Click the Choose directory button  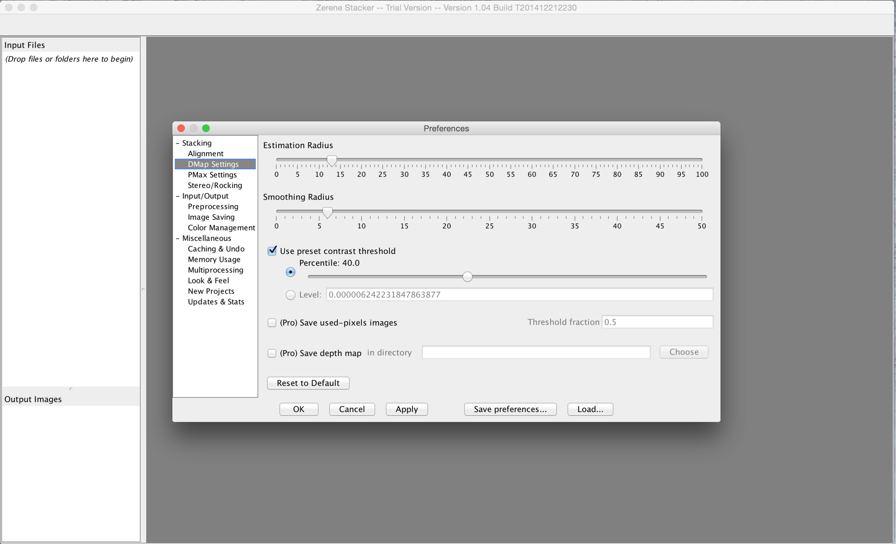tap(683, 352)
